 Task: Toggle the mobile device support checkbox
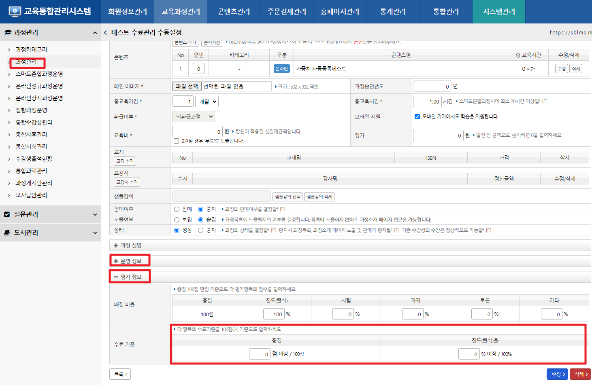point(417,116)
